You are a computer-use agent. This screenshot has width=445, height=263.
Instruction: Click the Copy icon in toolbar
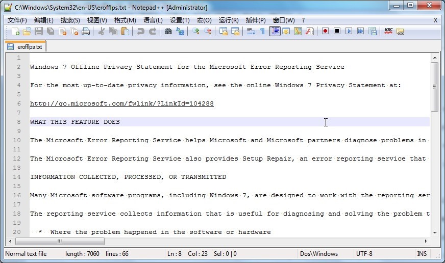[113, 31]
